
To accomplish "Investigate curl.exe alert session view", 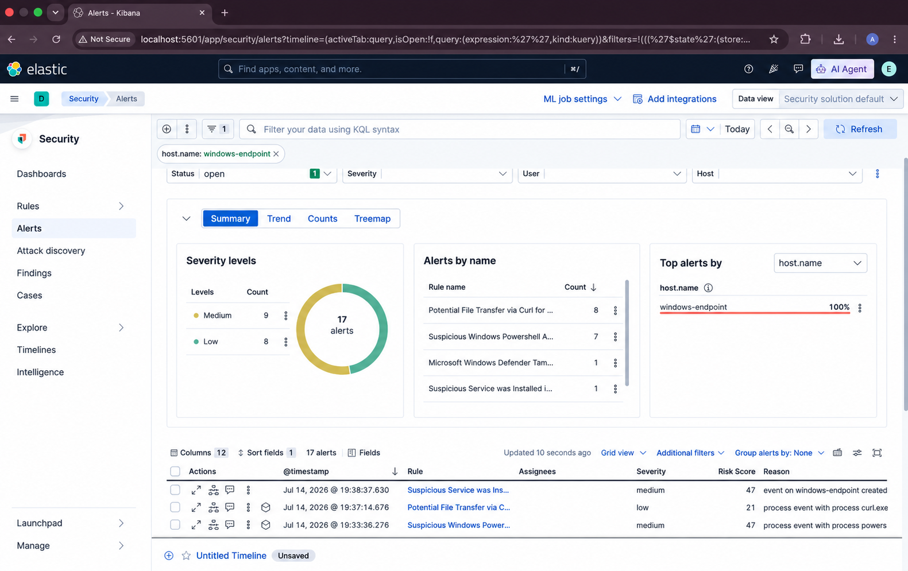I will pos(265,507).
